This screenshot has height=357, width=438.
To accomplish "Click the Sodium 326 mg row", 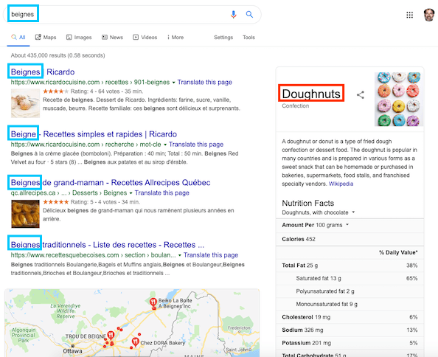I will click(x=350, y=330).
